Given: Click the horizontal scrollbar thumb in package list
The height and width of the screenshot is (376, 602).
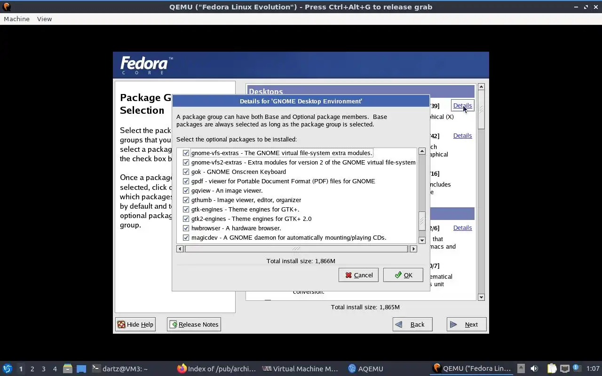Looking at the screenshot, I should pyautogui.click(x=296, y=249).
